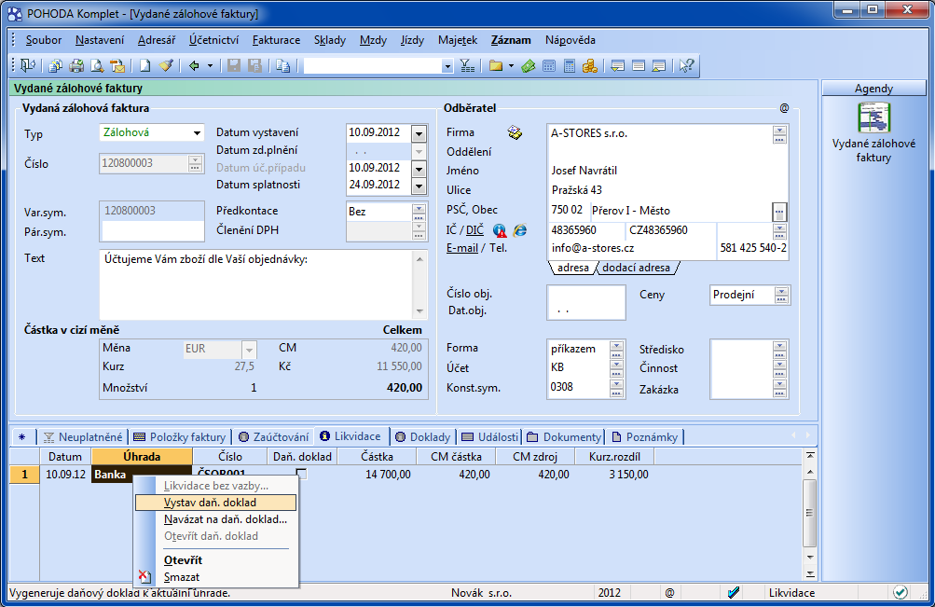Open the Účetnictví menu
Viewport: 935px width, 607px height.
pos(213,40)
